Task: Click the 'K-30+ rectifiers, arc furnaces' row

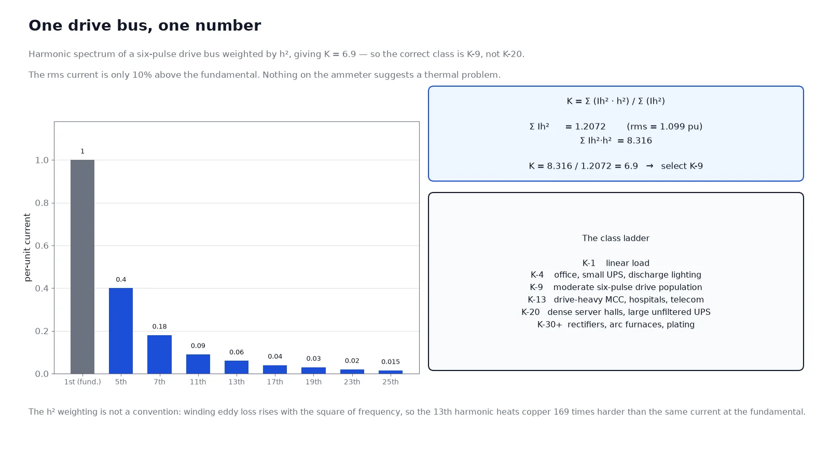Action: coord(616,325)
